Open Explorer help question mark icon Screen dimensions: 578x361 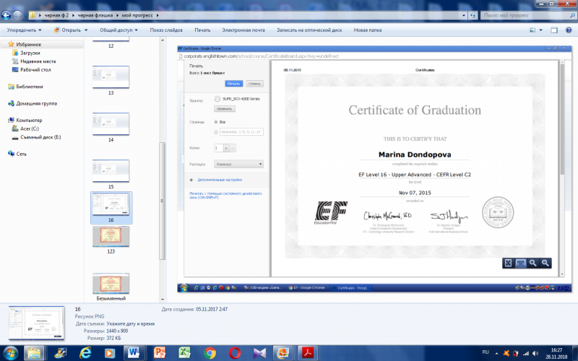pyautogui.click(x=569, y=30)
